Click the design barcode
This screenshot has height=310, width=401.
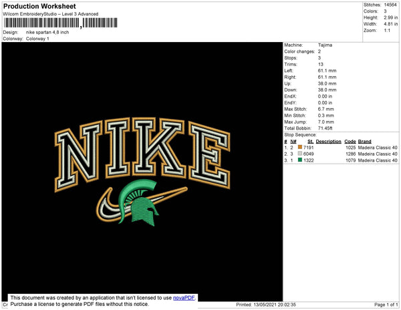(60, 23)
